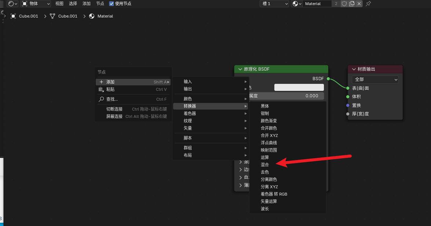
Task: Click the duplicate material icon
Action: click(x=352, y=4)
